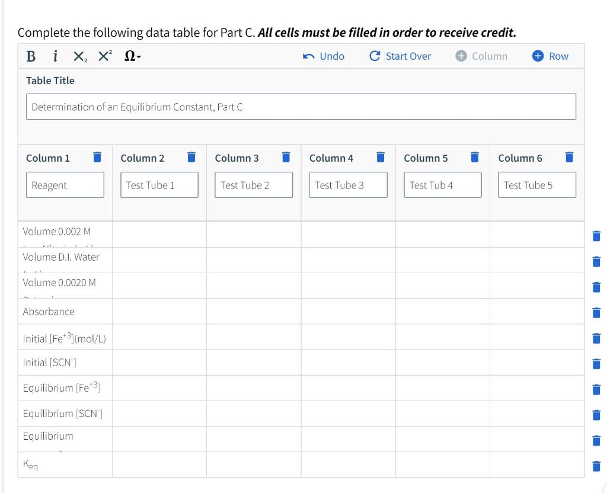Open the omega special characters menu
607x493 pixels.
[132, 56]
